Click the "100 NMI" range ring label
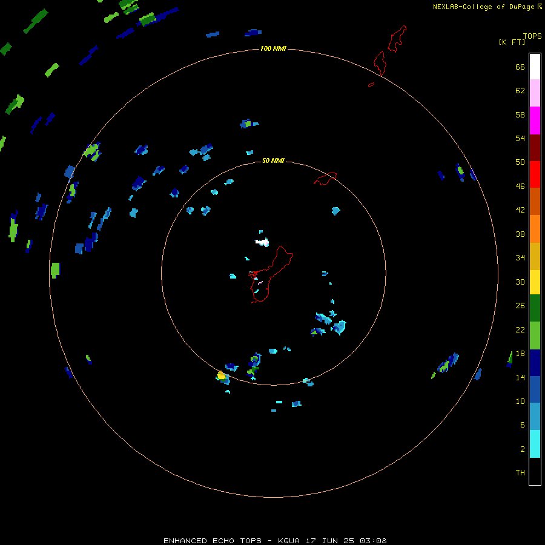Image resolution: width=545 pixels, height=545 pixels. tap(273, 48)
